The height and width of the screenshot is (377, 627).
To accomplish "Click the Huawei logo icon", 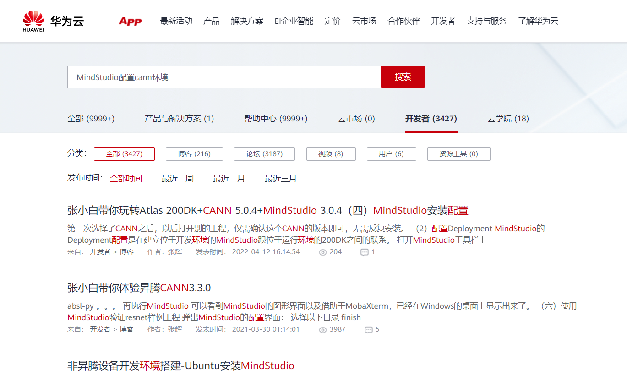I will pos(33,21).
